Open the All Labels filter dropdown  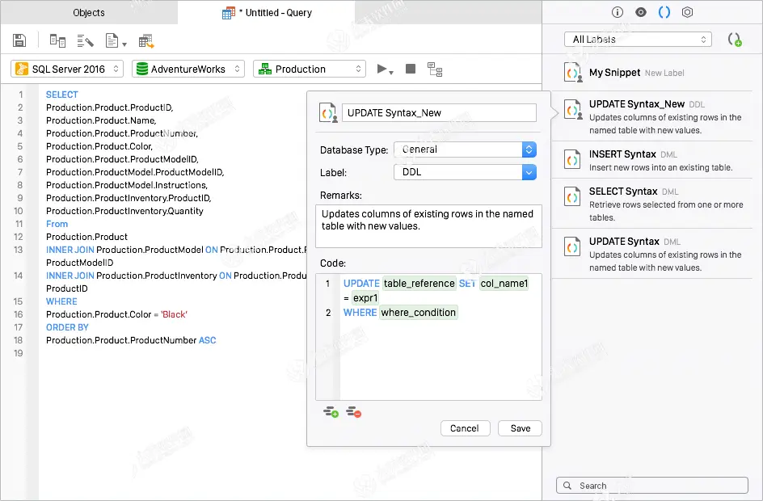638,40
